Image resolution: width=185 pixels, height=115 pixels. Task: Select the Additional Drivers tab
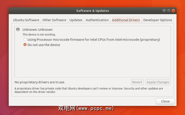[x=126, y=20]
